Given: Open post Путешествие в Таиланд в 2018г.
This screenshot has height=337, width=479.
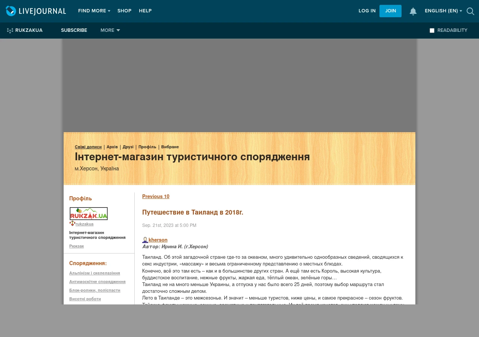Looking at the screenshot, I should [x=193, y=212].
